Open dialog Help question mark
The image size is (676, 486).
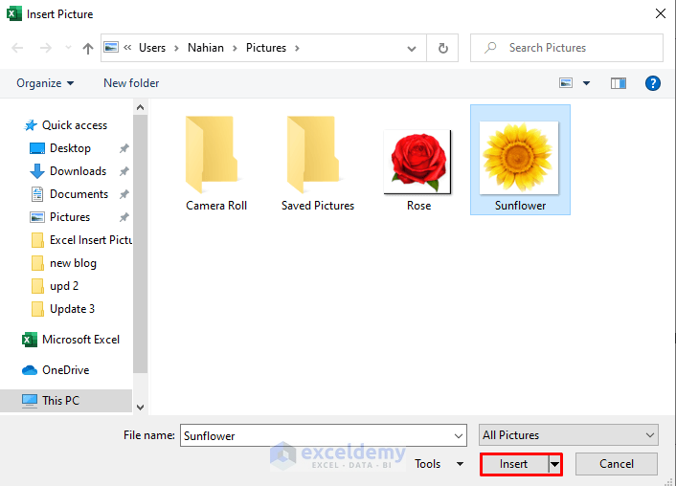[x=653, y=83]
